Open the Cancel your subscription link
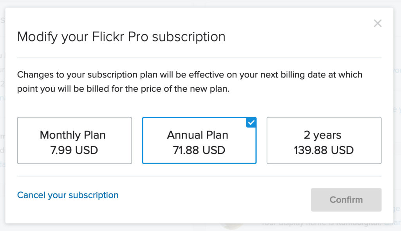This screenshot has height=231, width=401. 68,195
